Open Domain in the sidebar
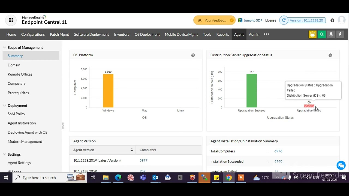The image size is (349, 196). (14, 65)
